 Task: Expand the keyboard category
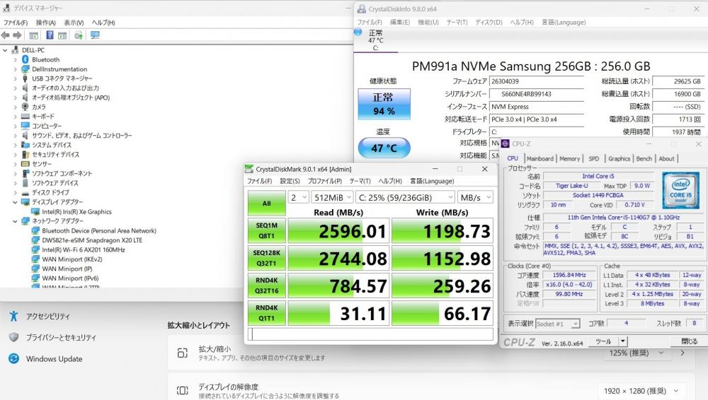(x=15, y=117)
